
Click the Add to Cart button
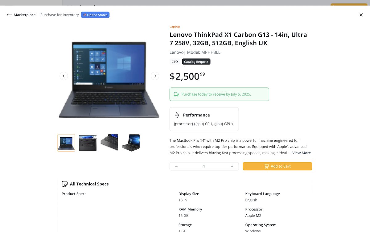277,166
